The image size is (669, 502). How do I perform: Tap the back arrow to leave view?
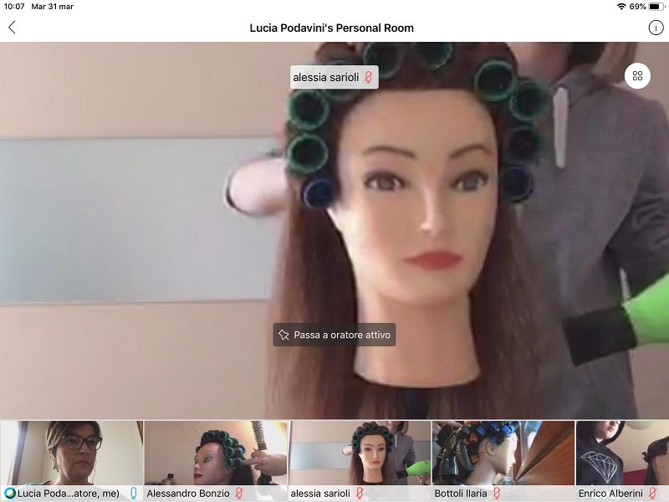[x=12, y=28]
